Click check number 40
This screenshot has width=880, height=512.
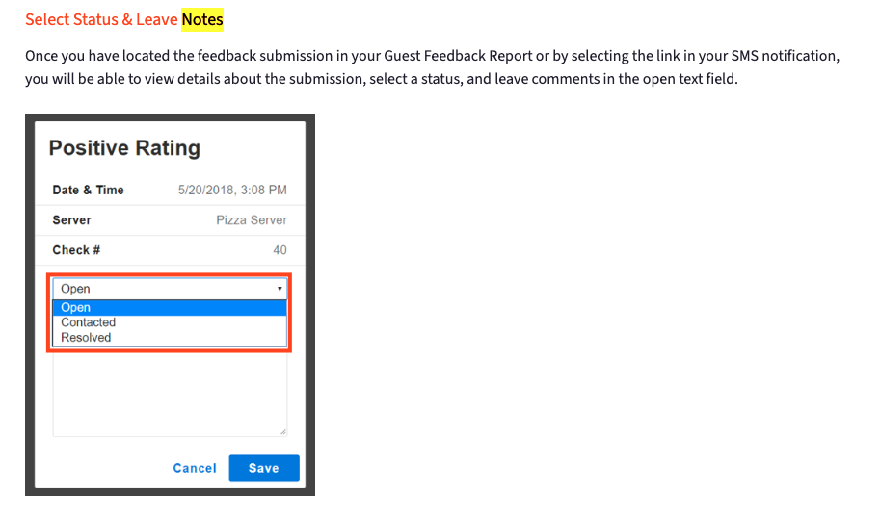[280, 250]
